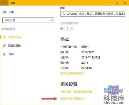Minimize the 设置 window

[x=109, y=3]
